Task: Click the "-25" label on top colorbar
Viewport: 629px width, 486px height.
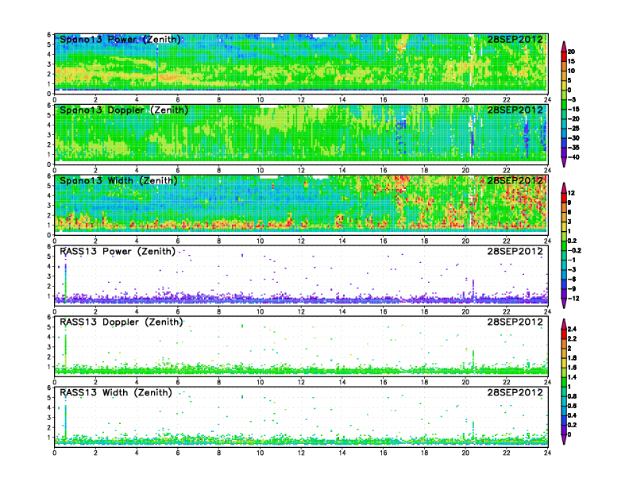Action: [x=573, y=129]
